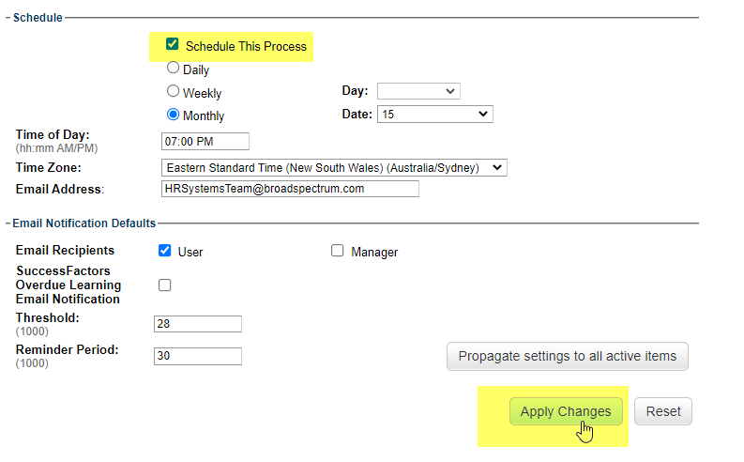Click the Schedule This Process label
Viewport: 744px width, 462px height.
(x=246, y=45)
